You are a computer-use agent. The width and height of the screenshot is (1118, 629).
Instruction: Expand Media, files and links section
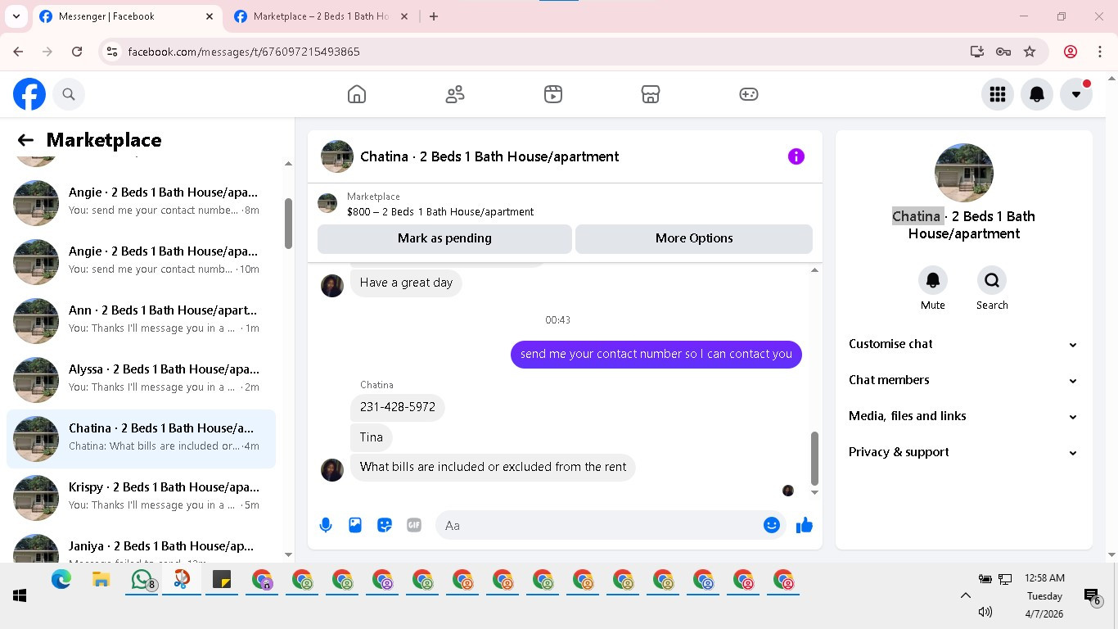click(963, 416)
